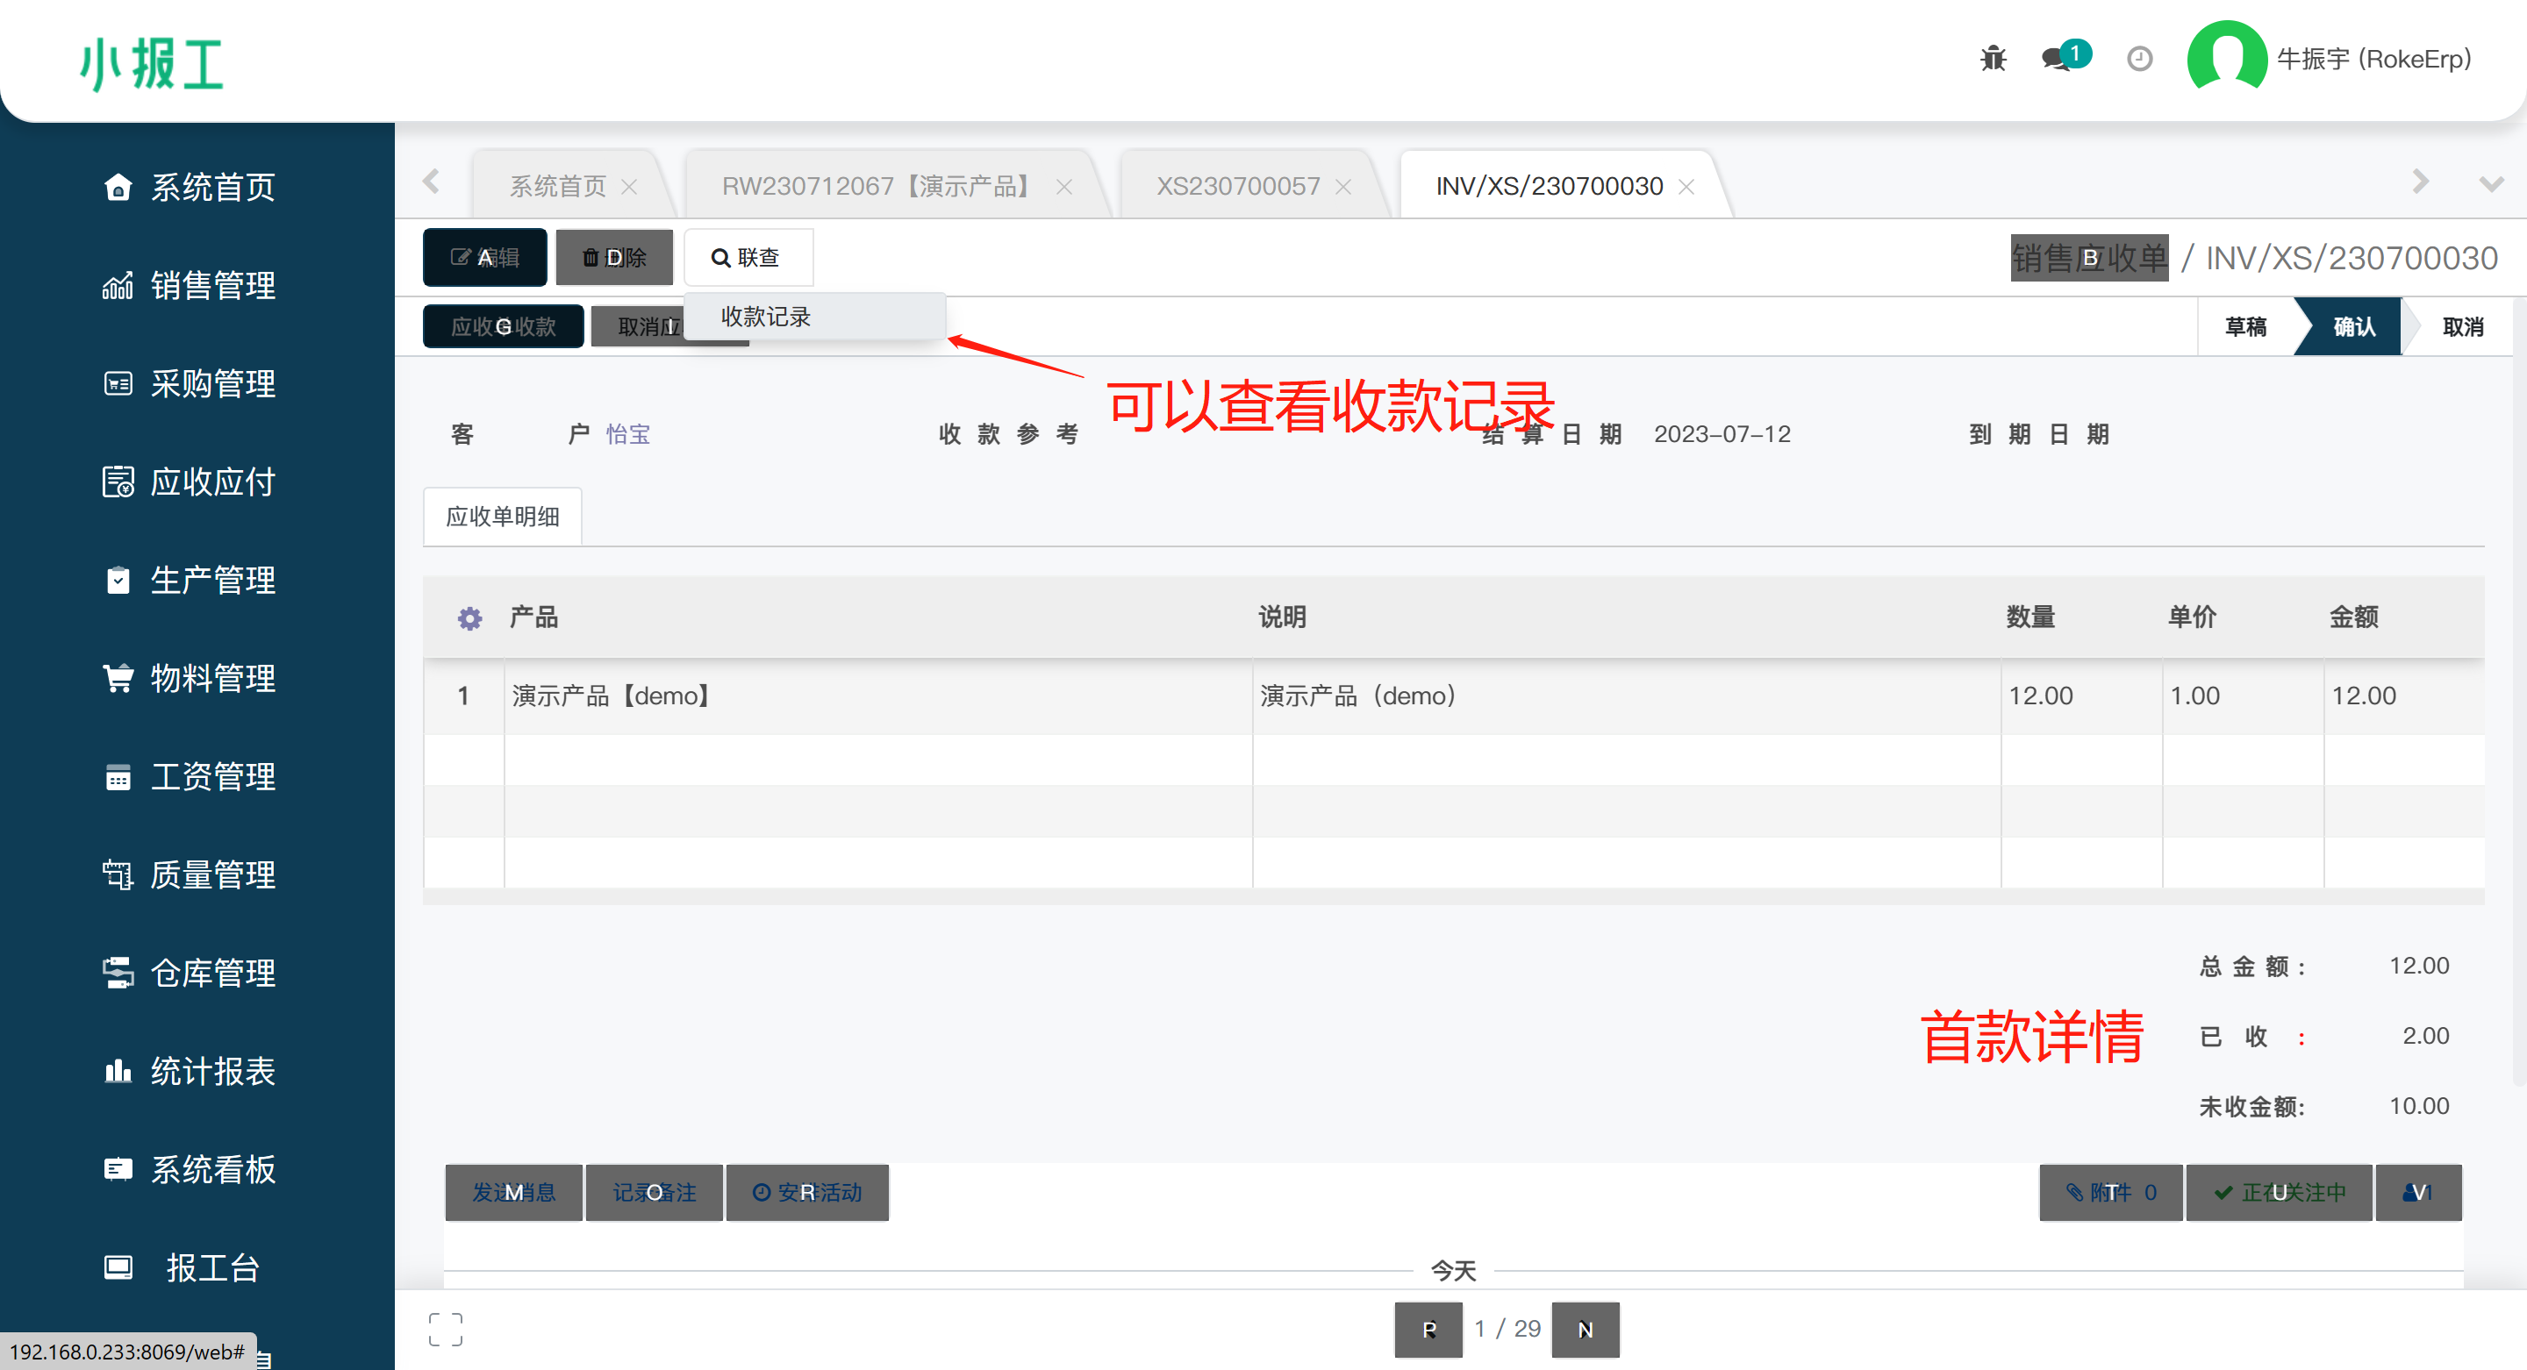
Task: Close the XS230700057 tab
Action: click(x=1344, y=186)
